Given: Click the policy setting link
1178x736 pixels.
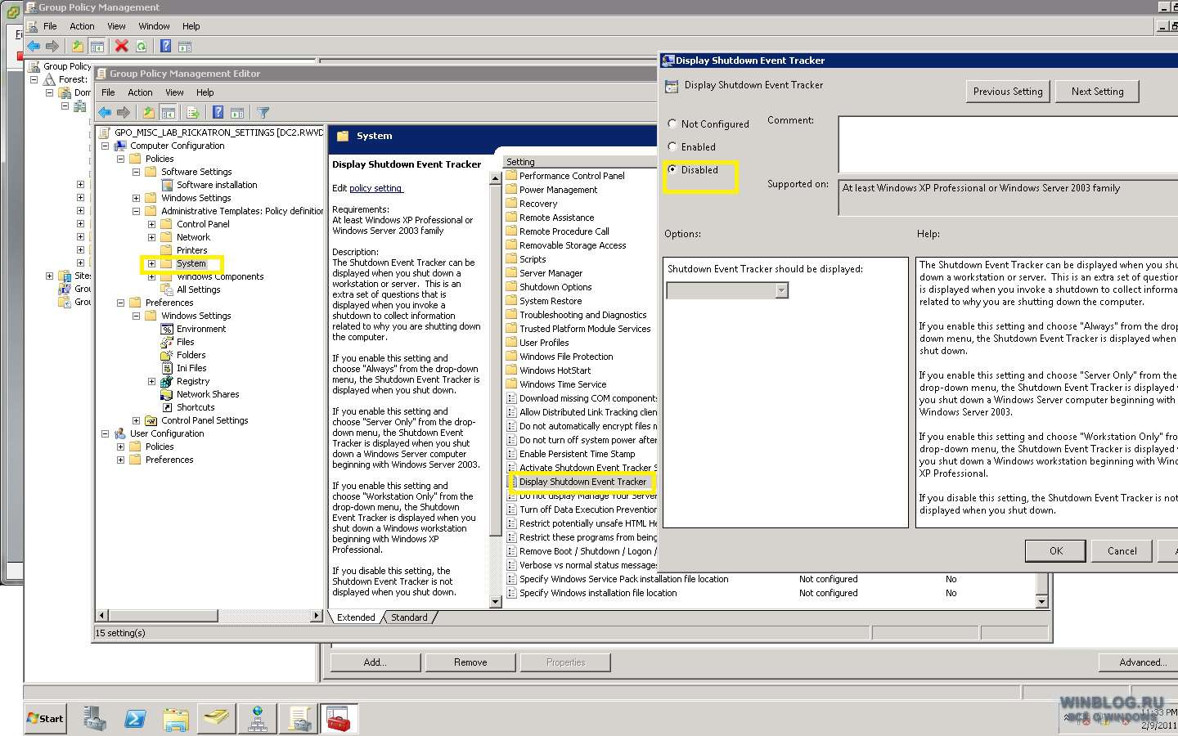Looking at the screenshot, I should coord(375,188).
